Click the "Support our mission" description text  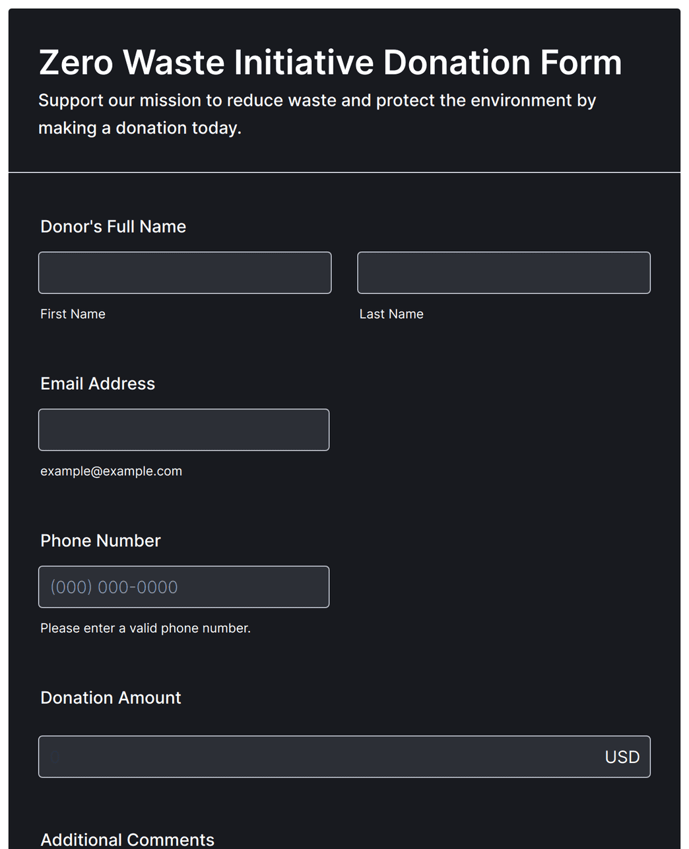(317, 114)
